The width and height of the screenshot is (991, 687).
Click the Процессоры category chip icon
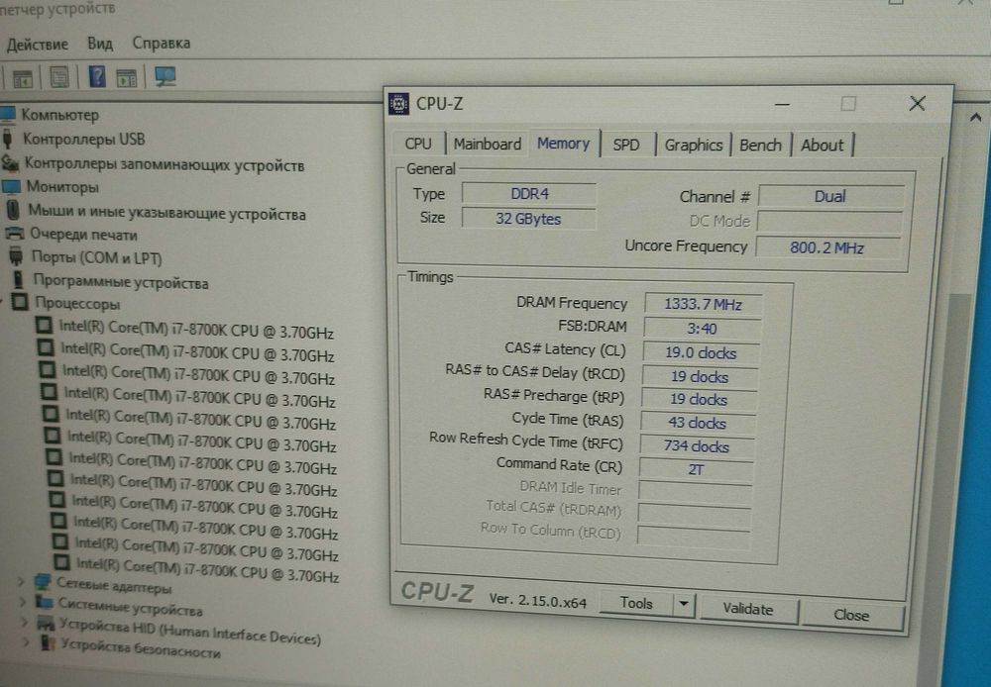pos(20,303)
